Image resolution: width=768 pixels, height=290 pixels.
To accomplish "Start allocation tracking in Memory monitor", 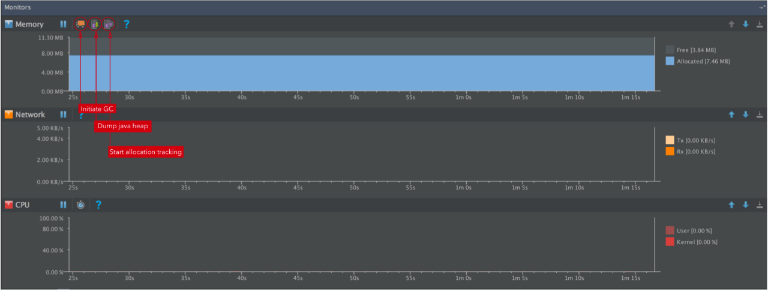I will 109,25.
